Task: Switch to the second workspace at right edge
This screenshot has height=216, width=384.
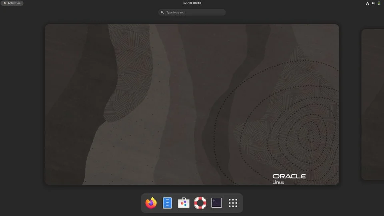Action: pos(373,104)
